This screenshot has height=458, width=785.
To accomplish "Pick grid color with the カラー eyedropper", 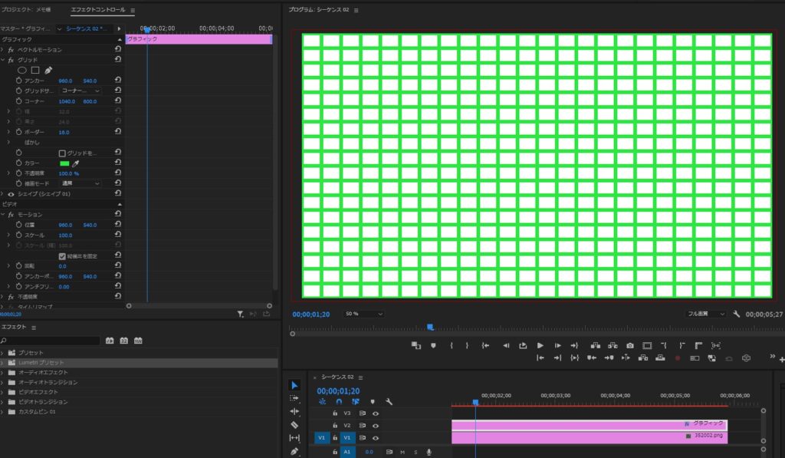I will (x=76, y=163).
